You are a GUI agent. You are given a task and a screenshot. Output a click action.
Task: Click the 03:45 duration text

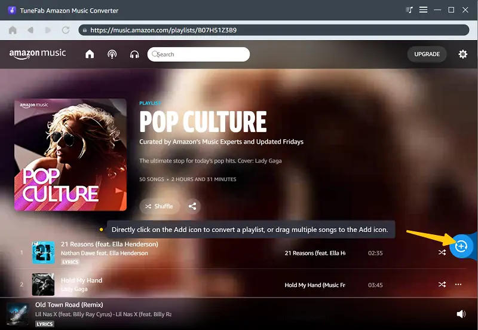click(375, 285)
